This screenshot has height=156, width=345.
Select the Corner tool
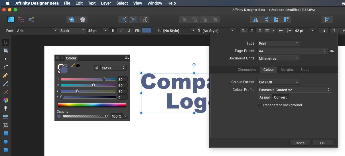[x=6, y=67]
